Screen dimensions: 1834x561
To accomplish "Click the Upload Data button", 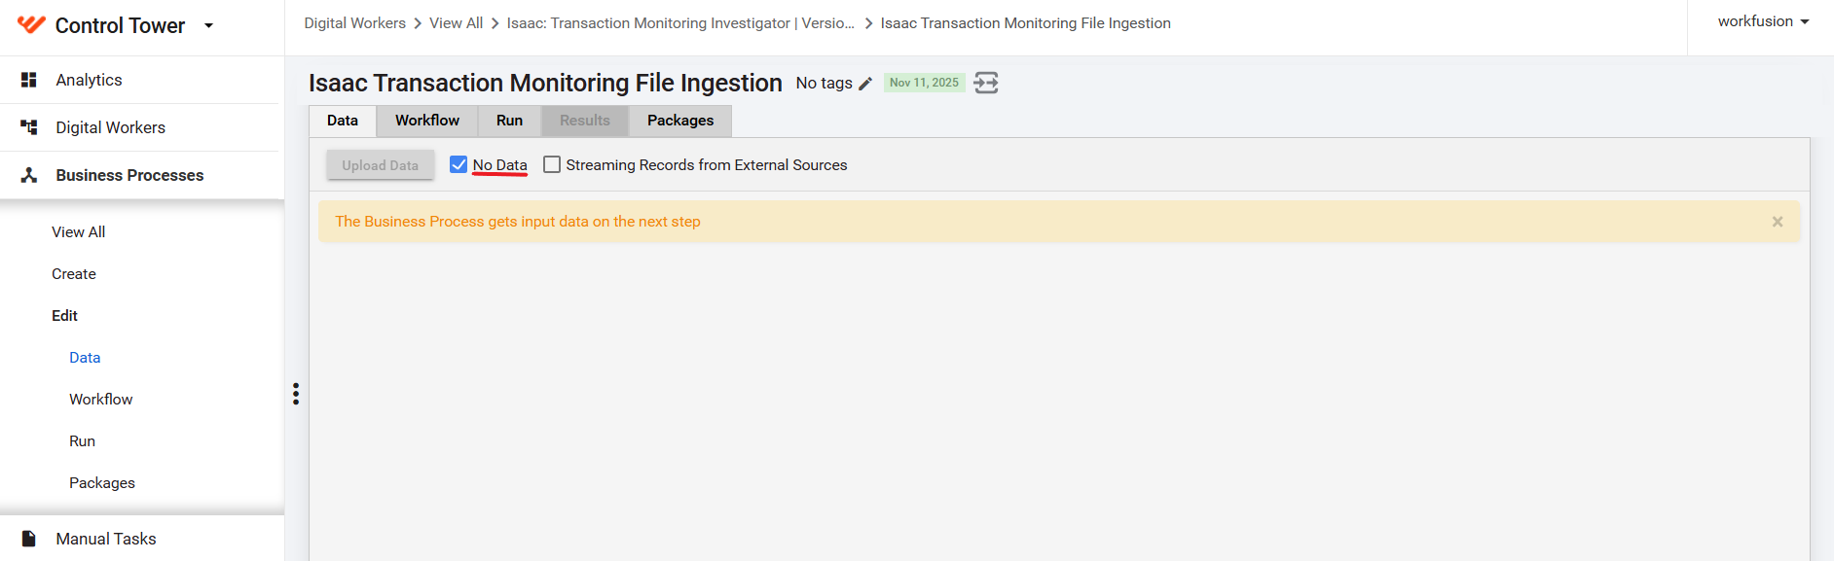I will tap(381, 165).
